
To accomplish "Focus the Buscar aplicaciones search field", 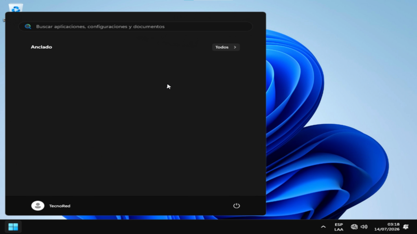I will point(135,26).
